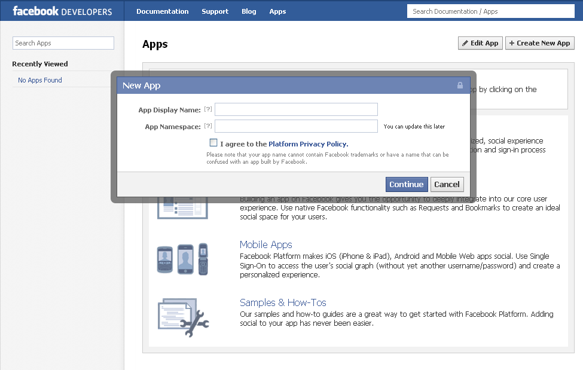Select Support in the top navigation
This screenshot has height=370, width=583.
(215, 11)
